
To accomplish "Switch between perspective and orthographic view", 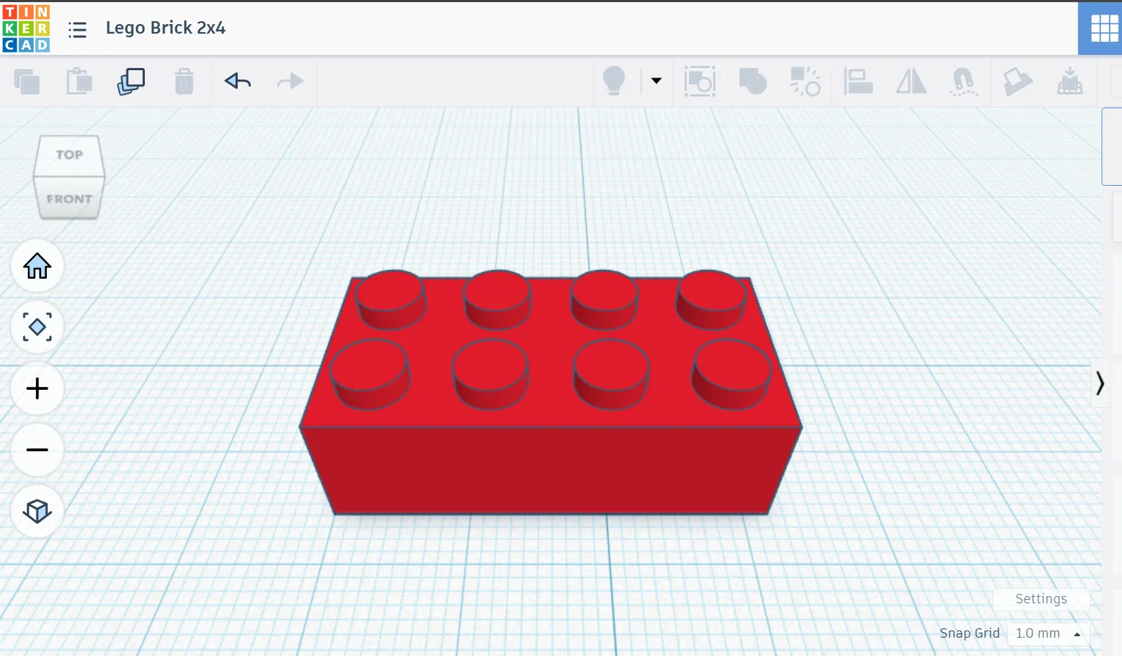I will [x=37, y=511].
